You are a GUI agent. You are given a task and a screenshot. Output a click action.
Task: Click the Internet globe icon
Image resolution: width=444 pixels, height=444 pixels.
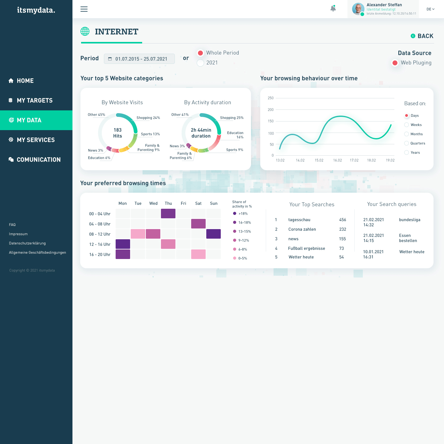click(x=85, y=31)
